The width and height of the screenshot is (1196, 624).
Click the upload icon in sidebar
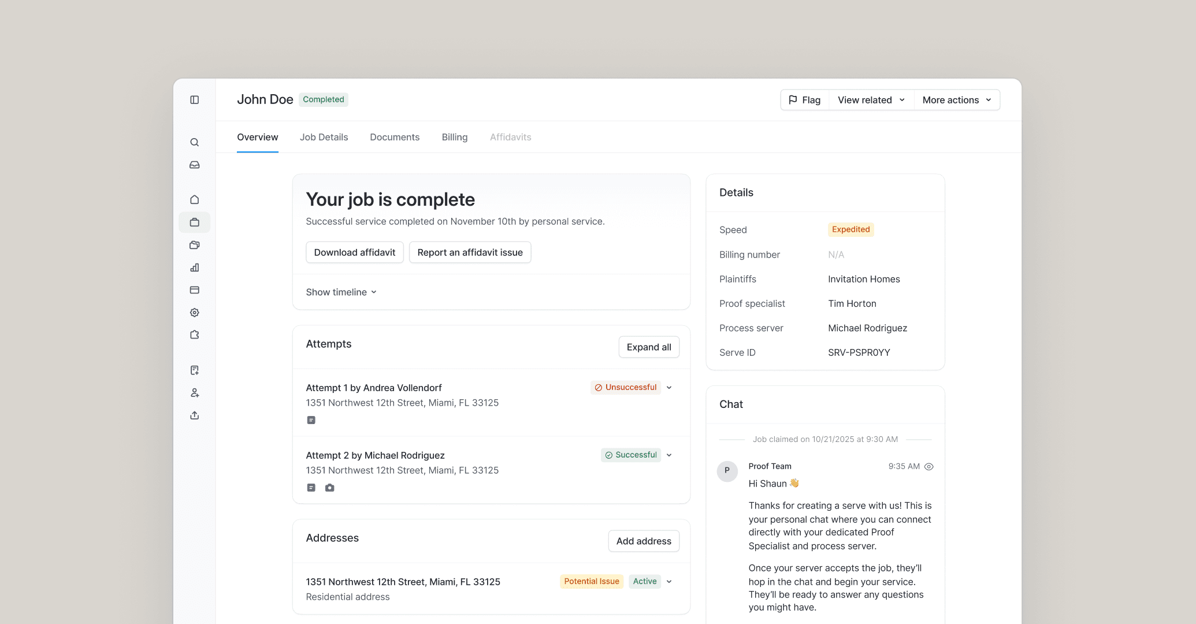[195, 415]
